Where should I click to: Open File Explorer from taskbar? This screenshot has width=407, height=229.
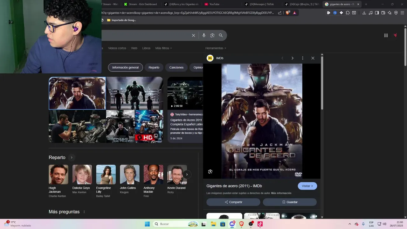point(213,224)
